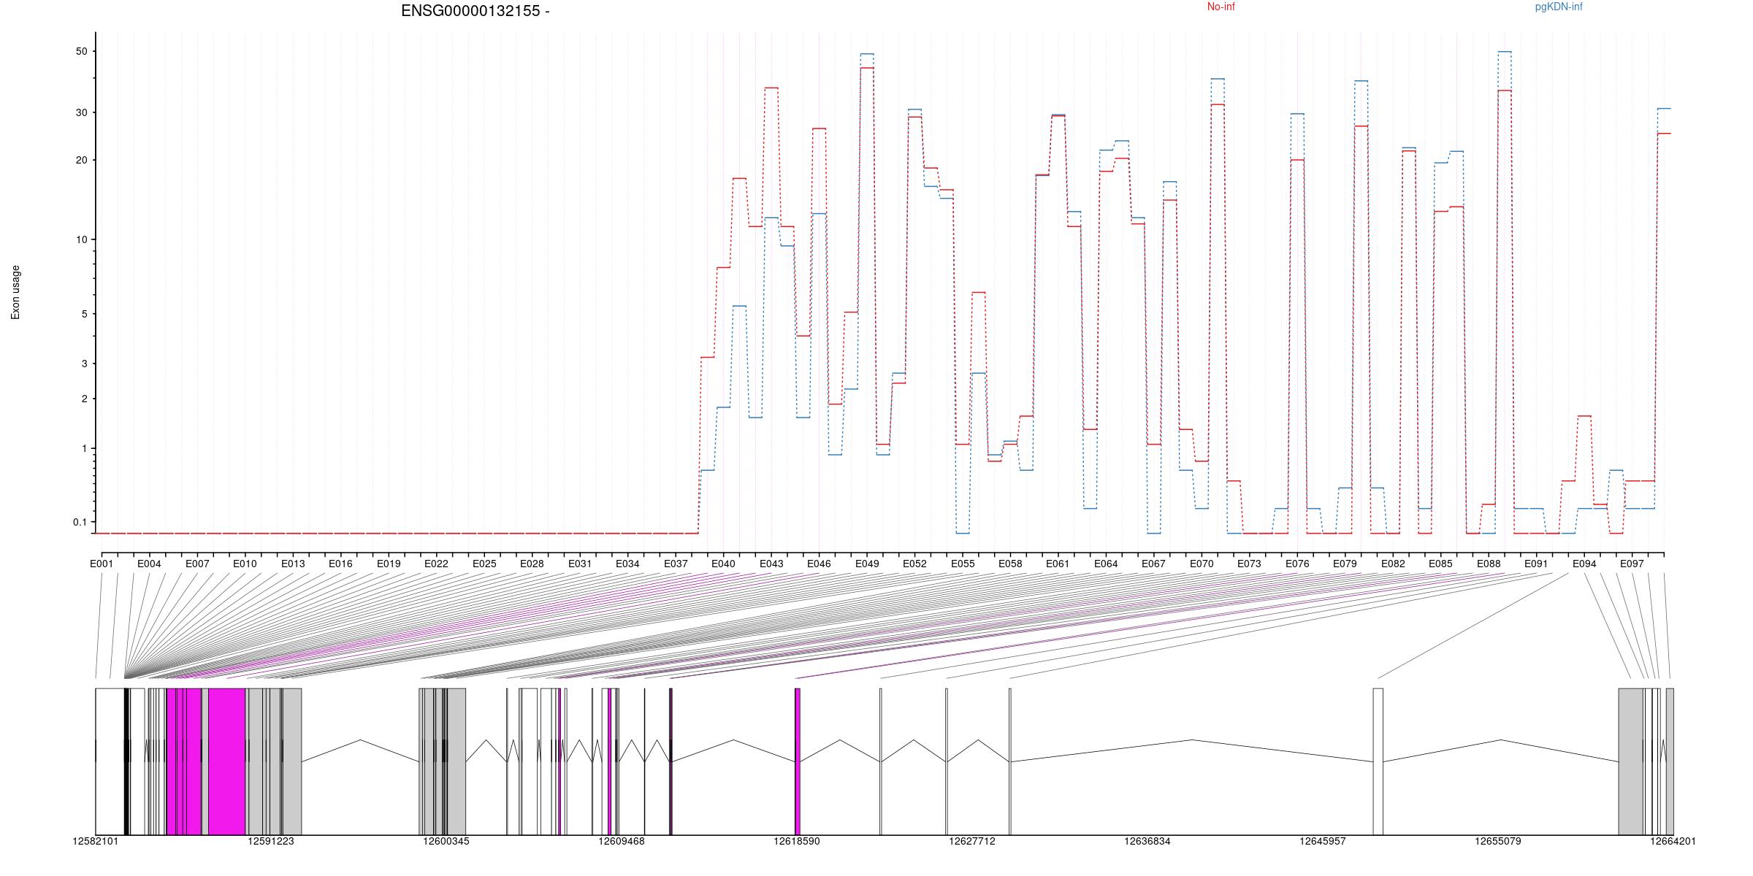Click genomic coordinate 12600345
Screen dimensions: 1753x876
click(x=446, y=841)
